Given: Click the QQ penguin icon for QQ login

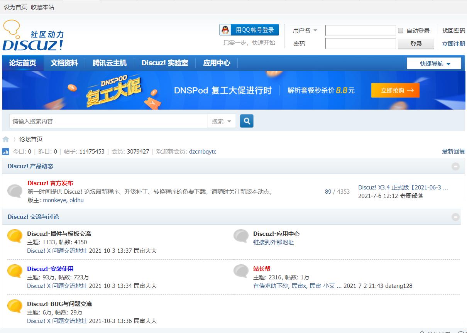Looking at the screenshot, I should click(x=224, y=30).
